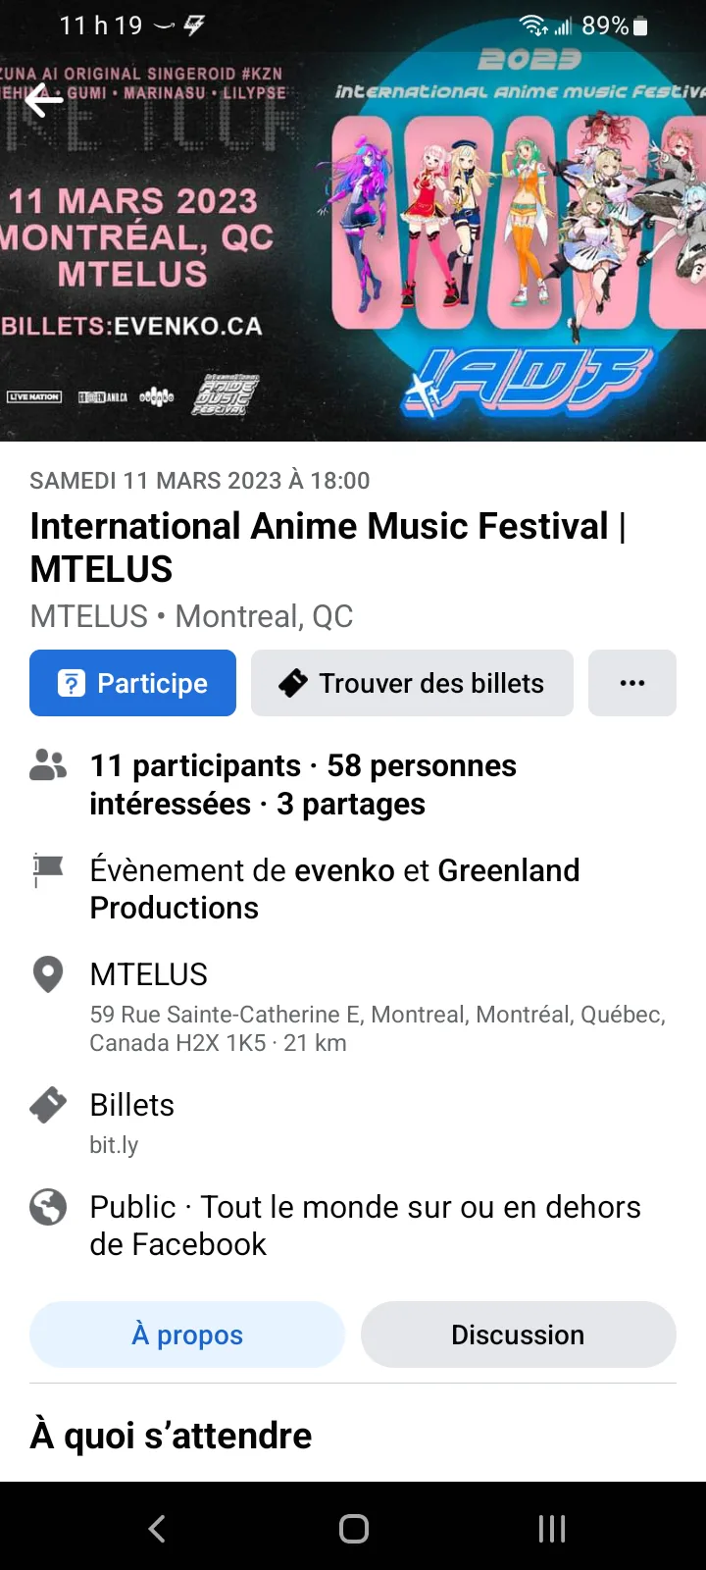Viewport: 706px width, 1570px height.
Task: Open the MTELUS address on Sainte-Catherine
Action: tap(378, 1028)
